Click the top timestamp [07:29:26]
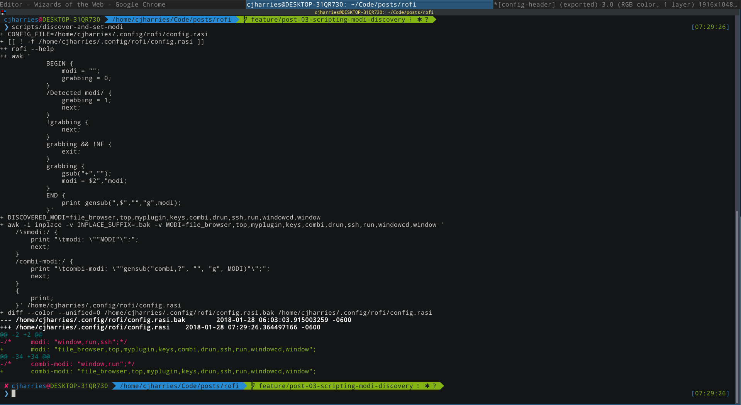 pos(710,27)
